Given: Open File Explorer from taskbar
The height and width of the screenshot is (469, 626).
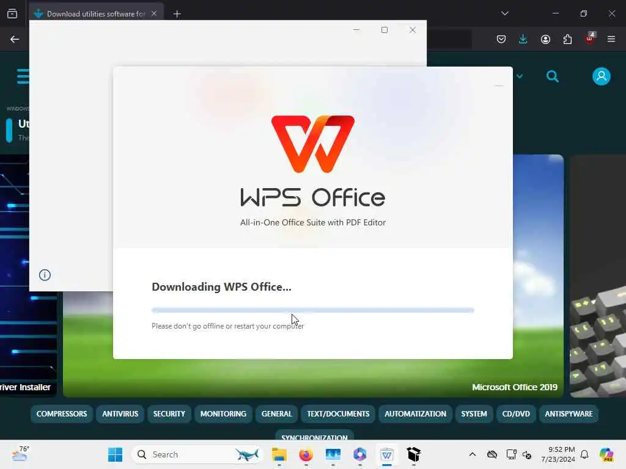Looking at the screenshot, I should (x=279, y=454).
